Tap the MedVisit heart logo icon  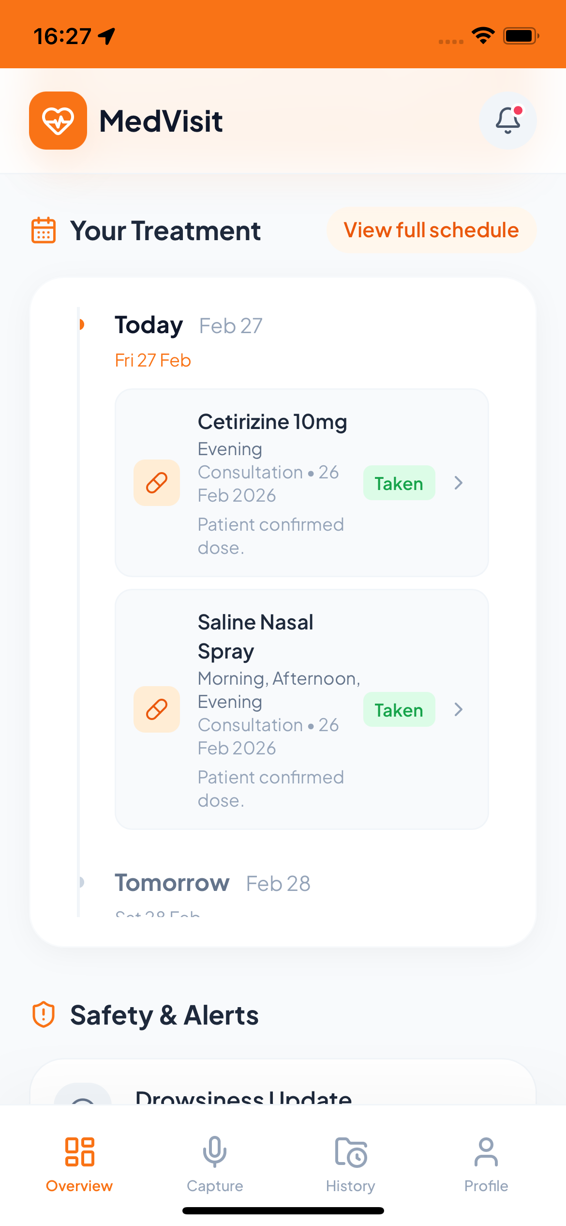click(x=58, y=121)
